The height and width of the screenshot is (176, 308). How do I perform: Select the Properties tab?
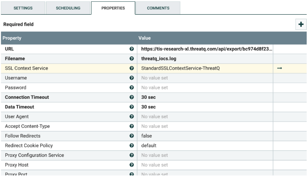[x=113, y=8]
